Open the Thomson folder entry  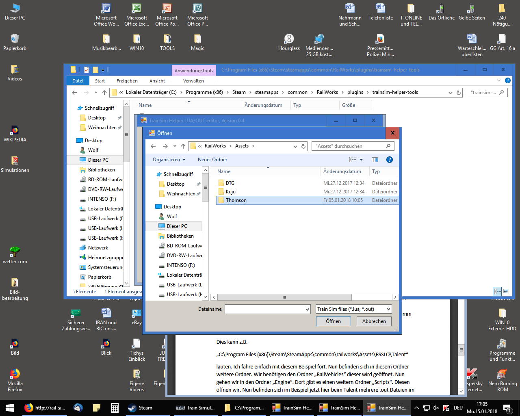(236, 200)
